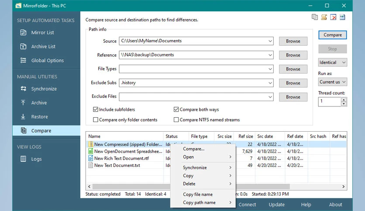Expand the Source path dropdown
This screenshot has height=211, width=365.
pyautogui.click(x=270, y=41)
